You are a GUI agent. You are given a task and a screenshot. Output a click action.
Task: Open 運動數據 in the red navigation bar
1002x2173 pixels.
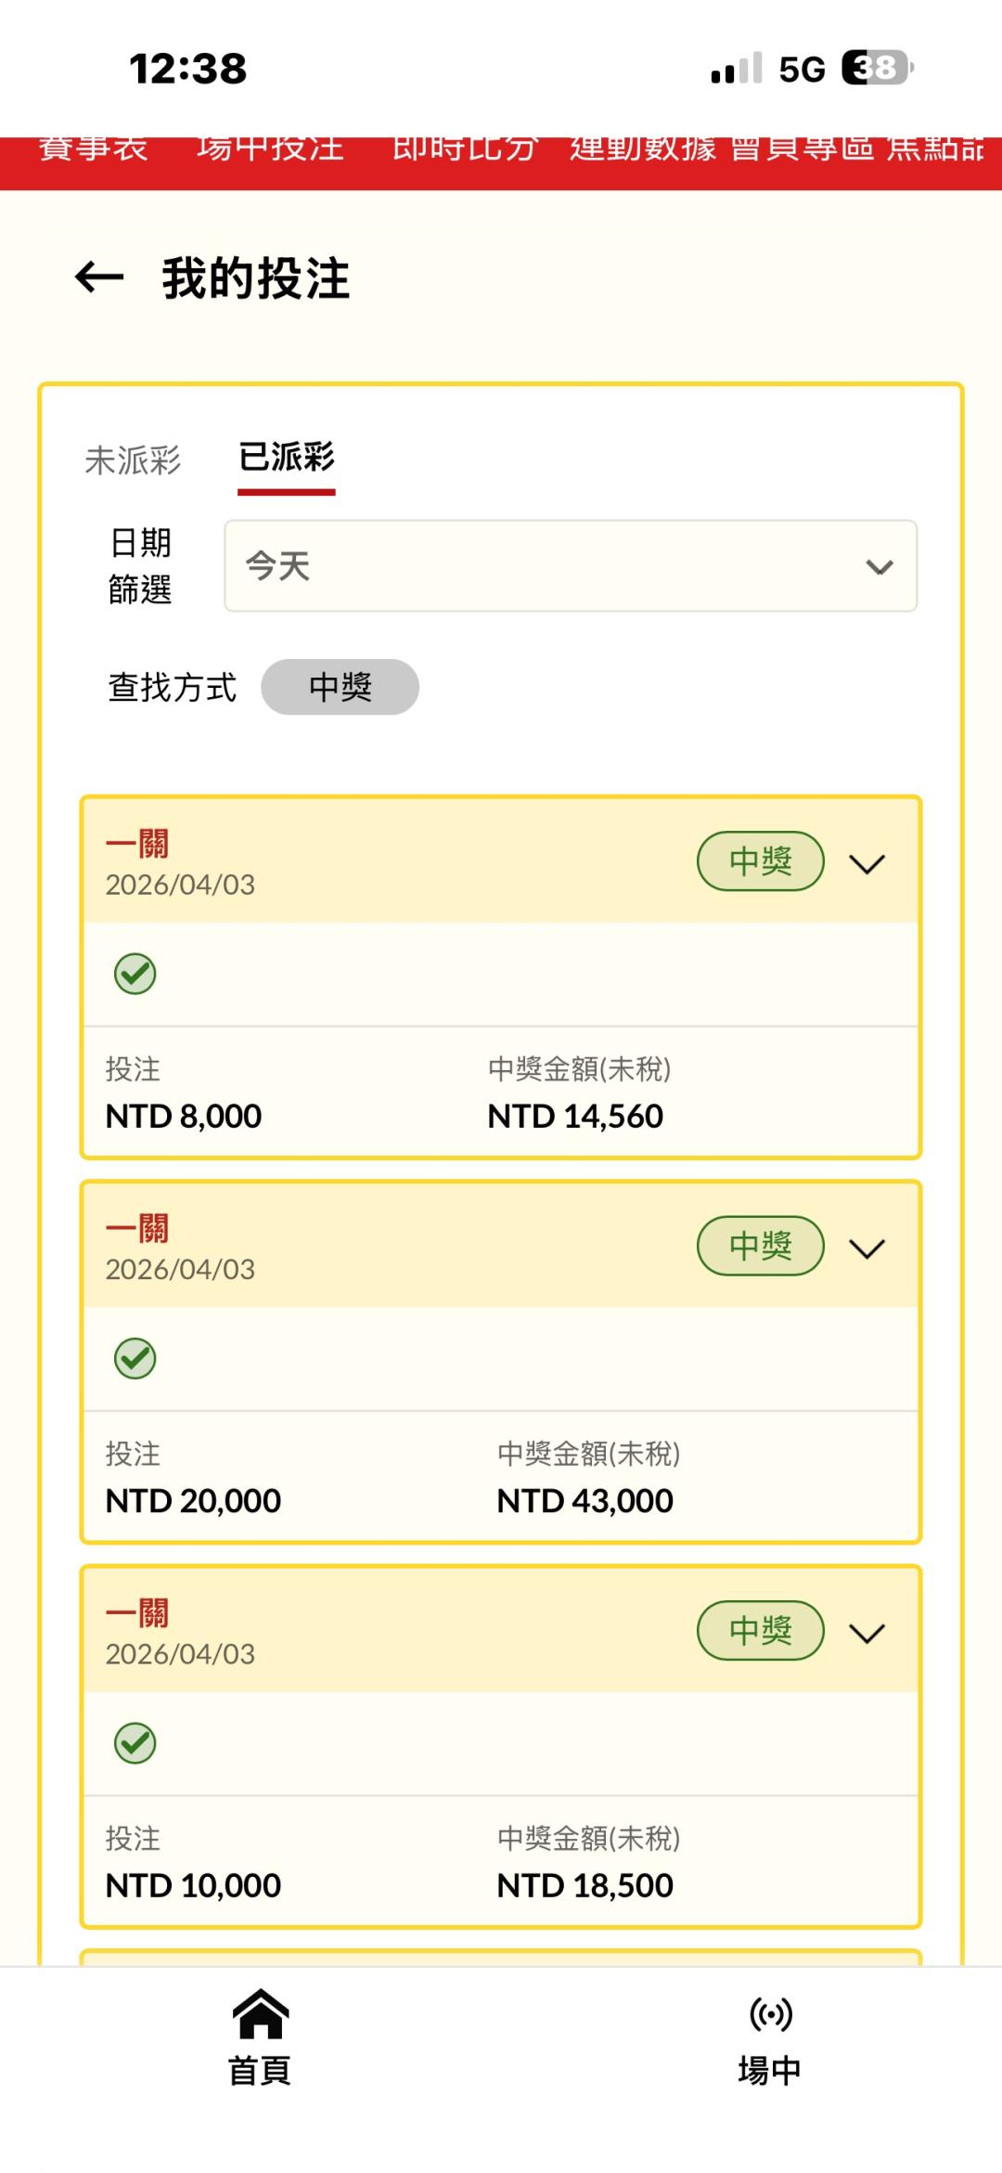(643, 149)
